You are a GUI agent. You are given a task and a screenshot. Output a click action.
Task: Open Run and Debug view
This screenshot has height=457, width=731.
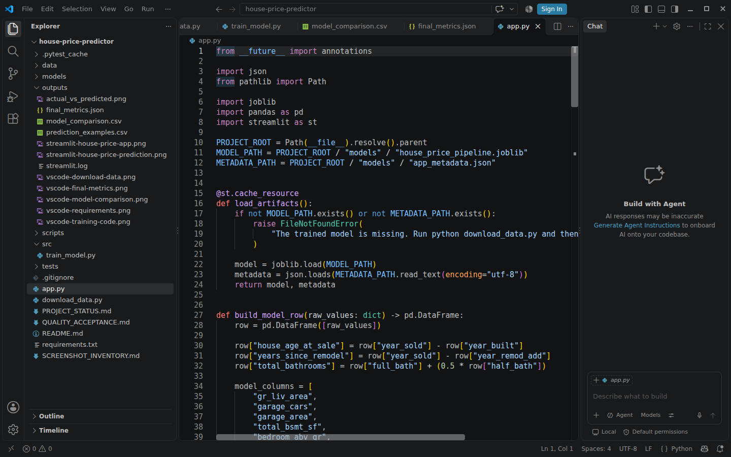[13, 96]
